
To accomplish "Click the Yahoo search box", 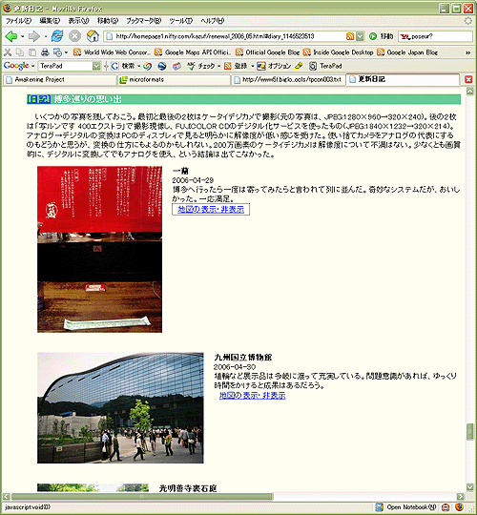I will [x=435, y=36].
